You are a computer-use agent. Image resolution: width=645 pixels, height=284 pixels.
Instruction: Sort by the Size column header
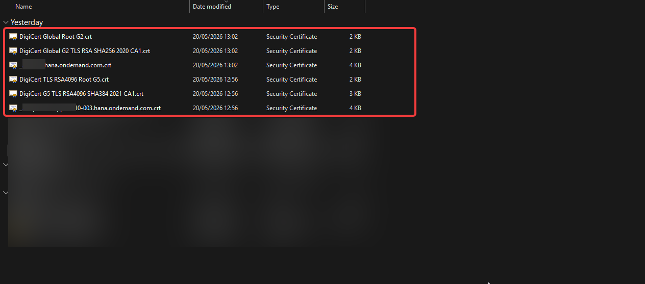(333, 7)
